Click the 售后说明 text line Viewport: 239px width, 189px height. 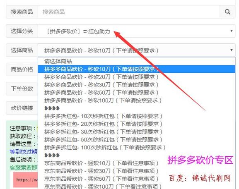(x=23, y=160)
